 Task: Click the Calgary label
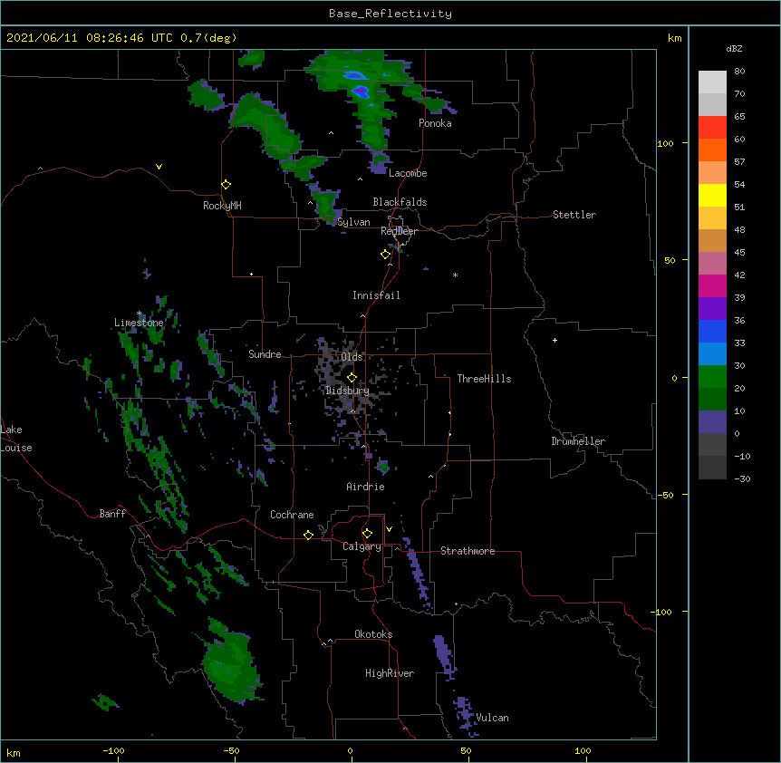(x=362, y=546)
